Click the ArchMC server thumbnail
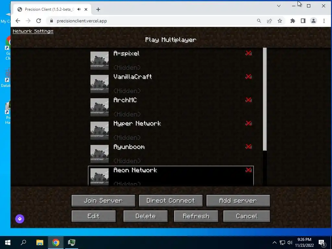Screen dimensions: 332x249 click(100, 107)
